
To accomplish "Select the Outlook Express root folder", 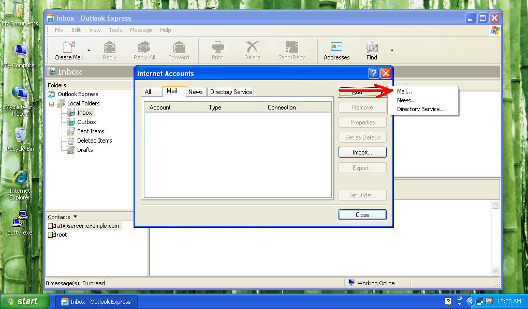I will (78, 94).
